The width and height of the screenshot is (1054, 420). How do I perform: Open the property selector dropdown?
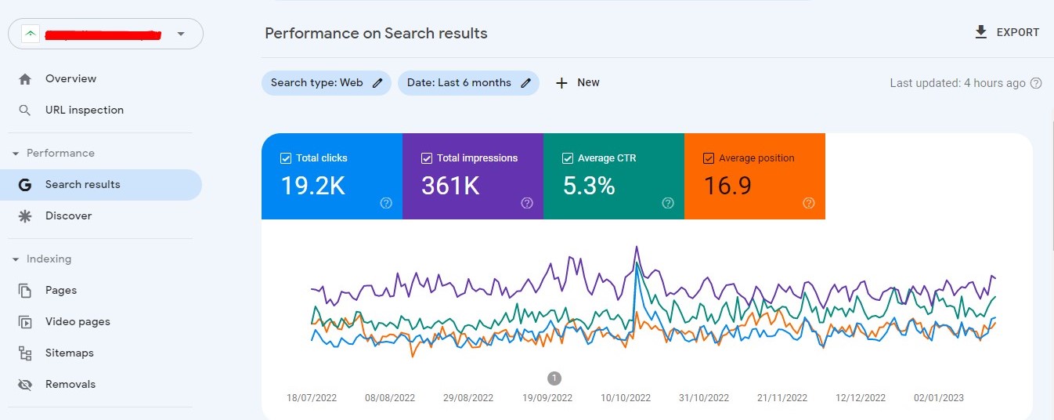pyautogui.click(x=181, y=34)
